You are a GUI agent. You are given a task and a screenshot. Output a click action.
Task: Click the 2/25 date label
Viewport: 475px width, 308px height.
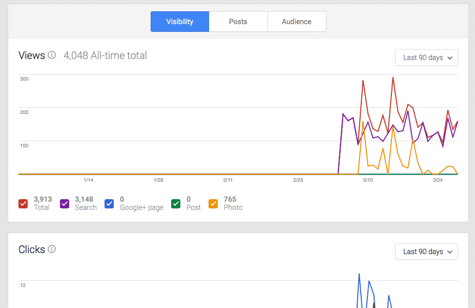[298, 180]
